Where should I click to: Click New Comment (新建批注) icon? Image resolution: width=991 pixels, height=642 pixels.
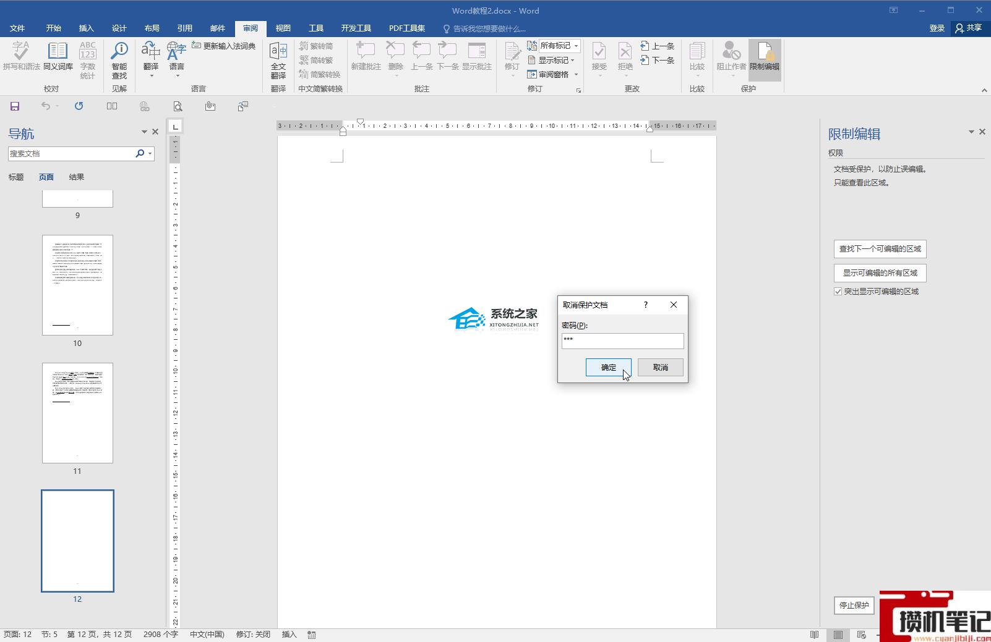pyautogui.click(x=366, y=56)
